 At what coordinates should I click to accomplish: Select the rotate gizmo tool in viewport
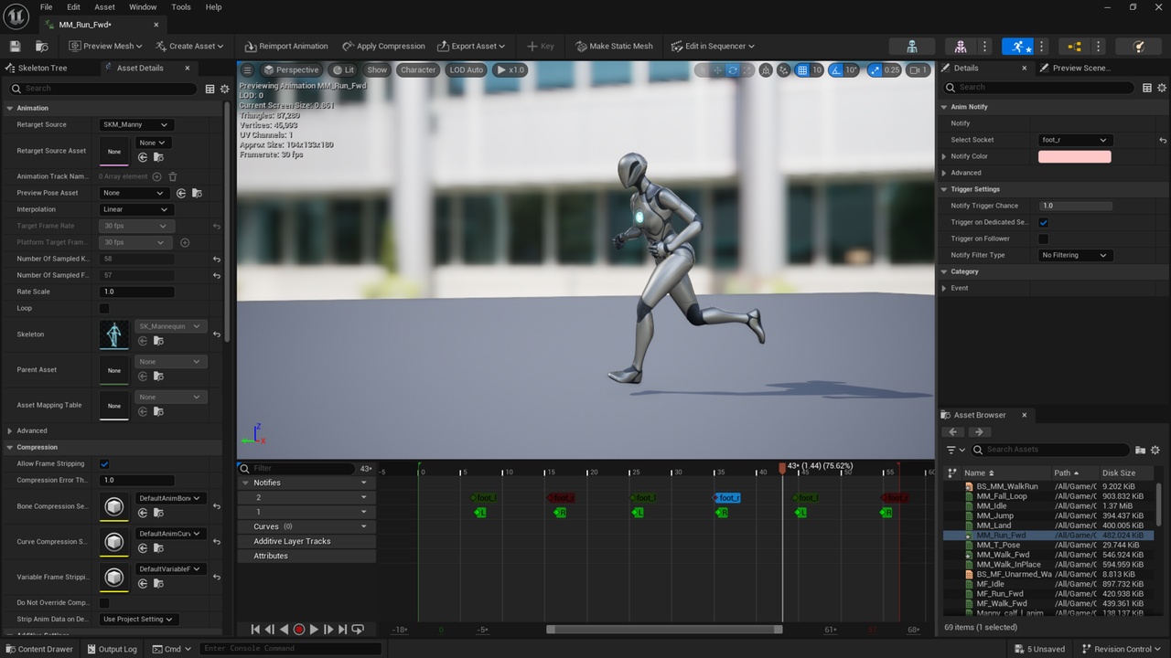pyautogui.click(x=733, y=69)
